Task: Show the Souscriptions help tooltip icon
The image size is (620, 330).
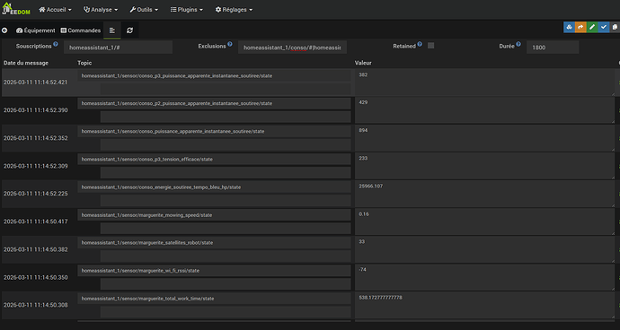Action: click(x=56, y=44)
